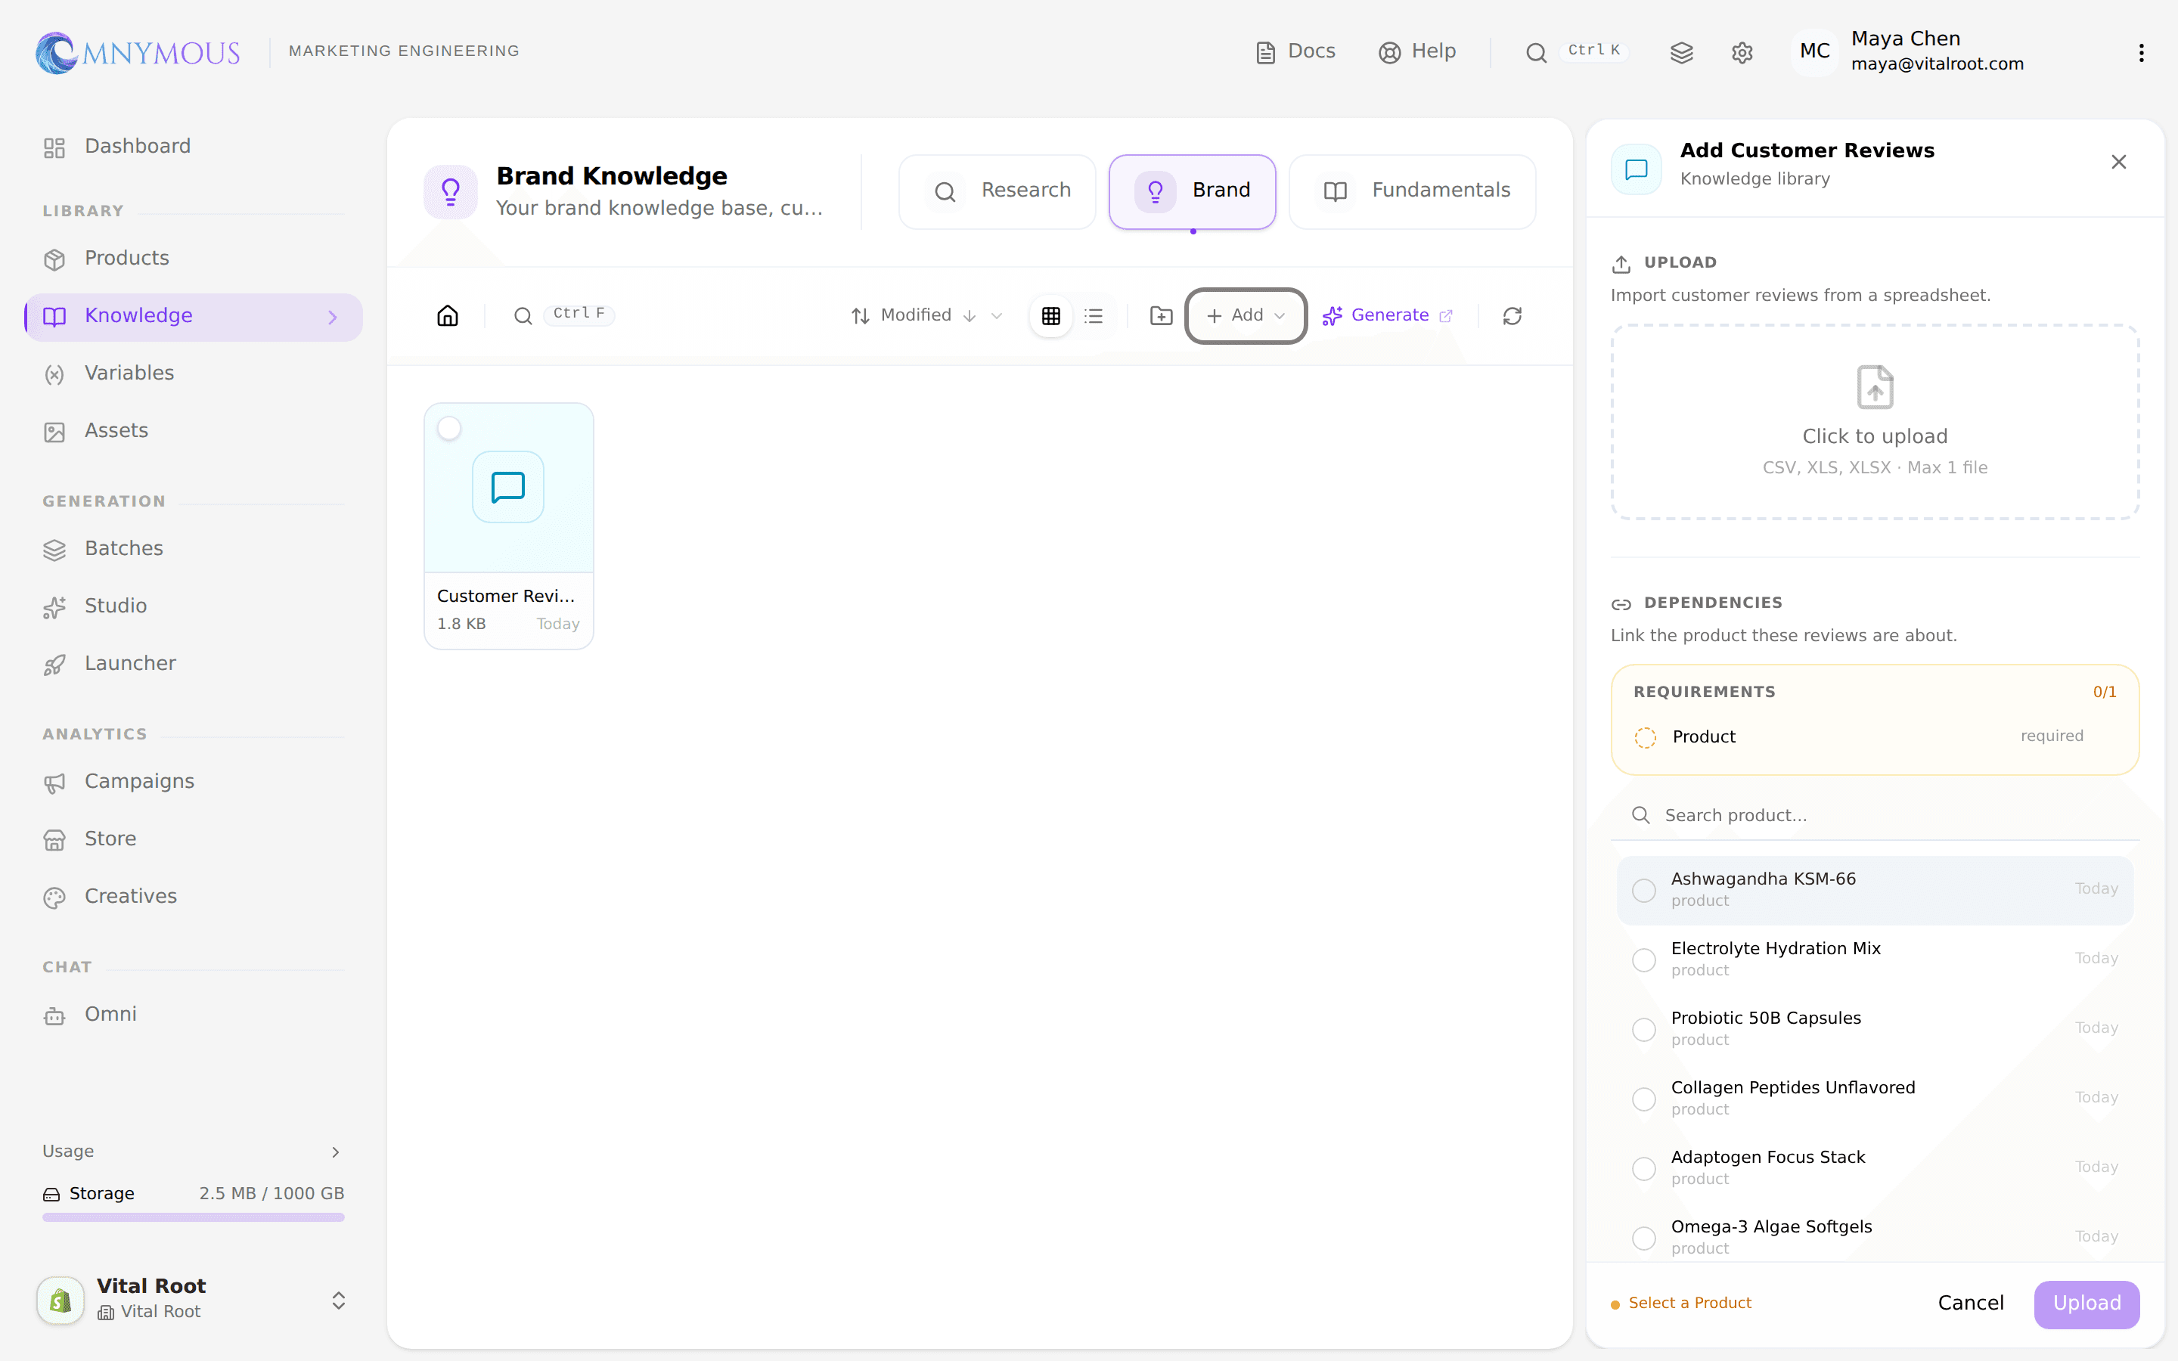Close the Add Customer Reviews panel
The image size is (2178, 1361).
pyautogui.click(x=2118, y=162)
